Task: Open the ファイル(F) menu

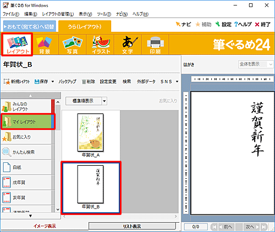Action: pyautogui.click(x=11, y=14)
